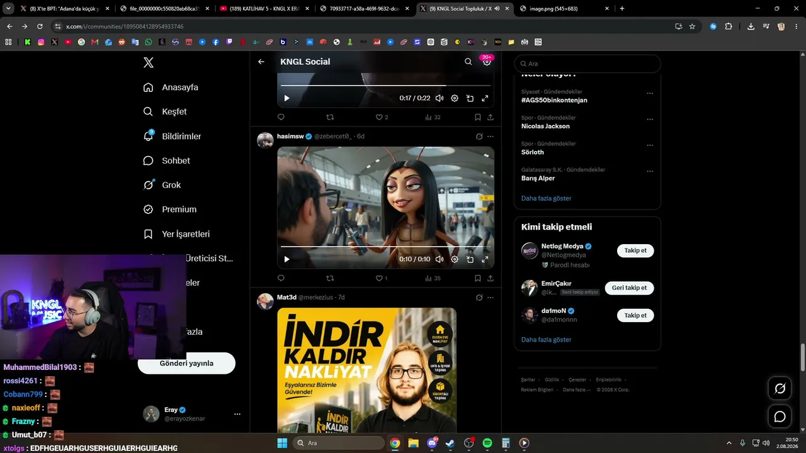Screen dimensions: 806x453
Task: Open Bildirimler in the X sidebar
Action: [172, 136]
